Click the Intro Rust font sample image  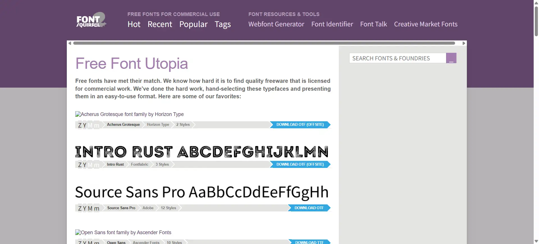click(x=202, y=152)
